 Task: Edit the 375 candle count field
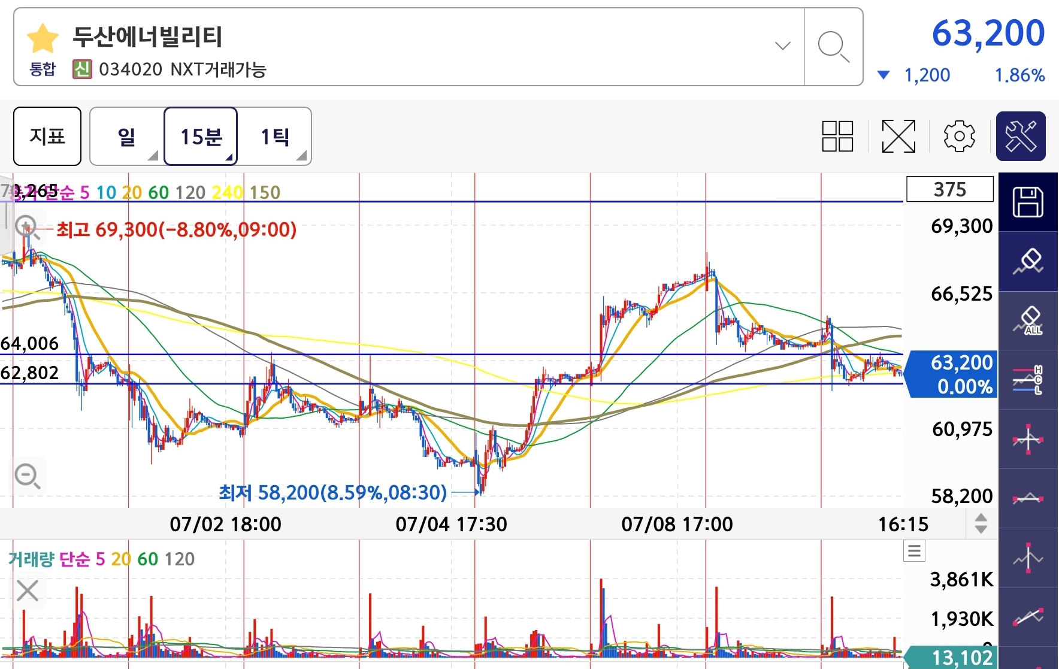950,189
